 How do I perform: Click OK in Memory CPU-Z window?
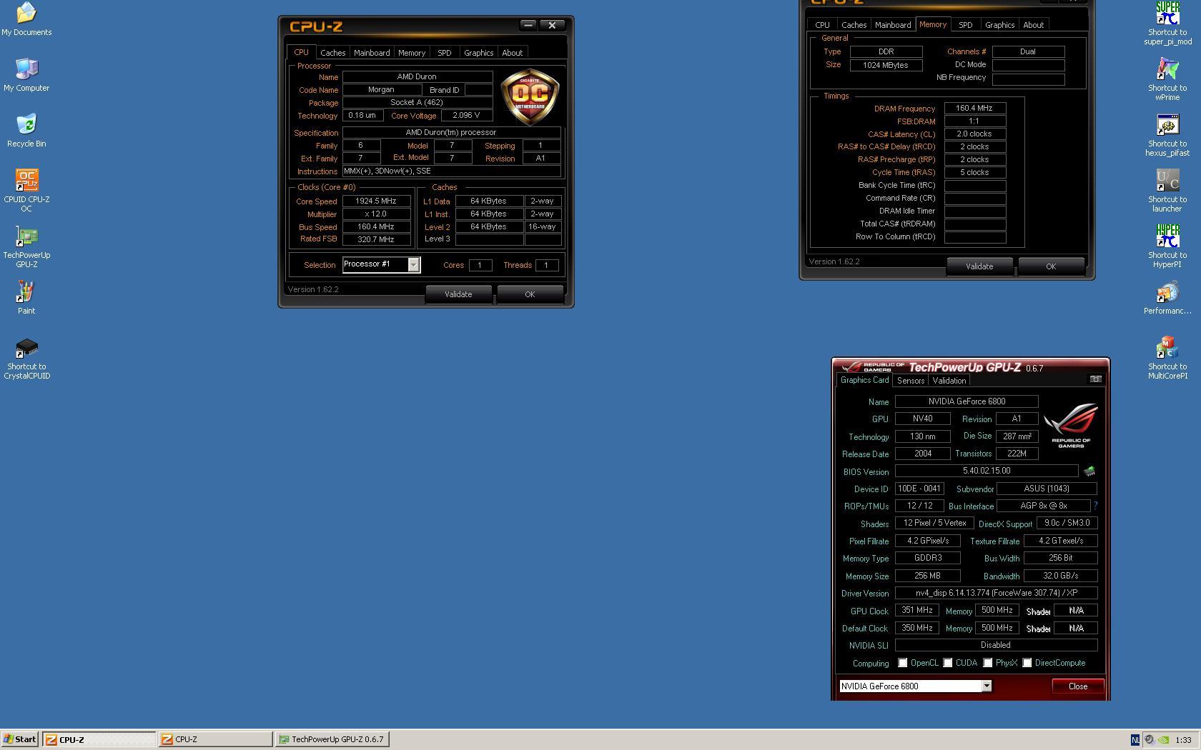(x=1051, y=266)
